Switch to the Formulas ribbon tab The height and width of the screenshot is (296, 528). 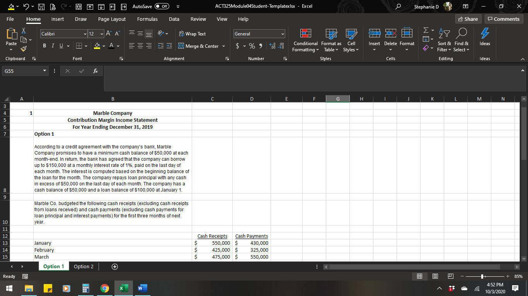point(147,19)
